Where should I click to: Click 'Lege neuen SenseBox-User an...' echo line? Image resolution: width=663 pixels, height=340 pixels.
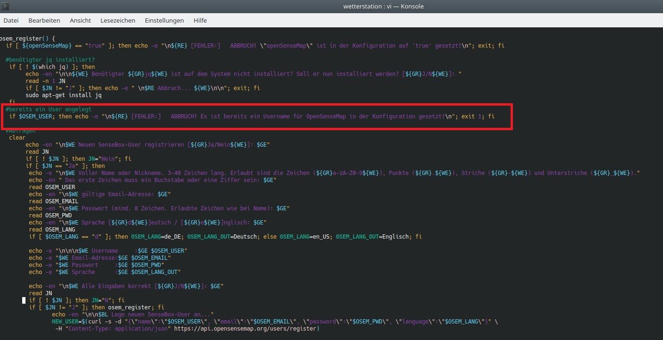coord(133,314)
